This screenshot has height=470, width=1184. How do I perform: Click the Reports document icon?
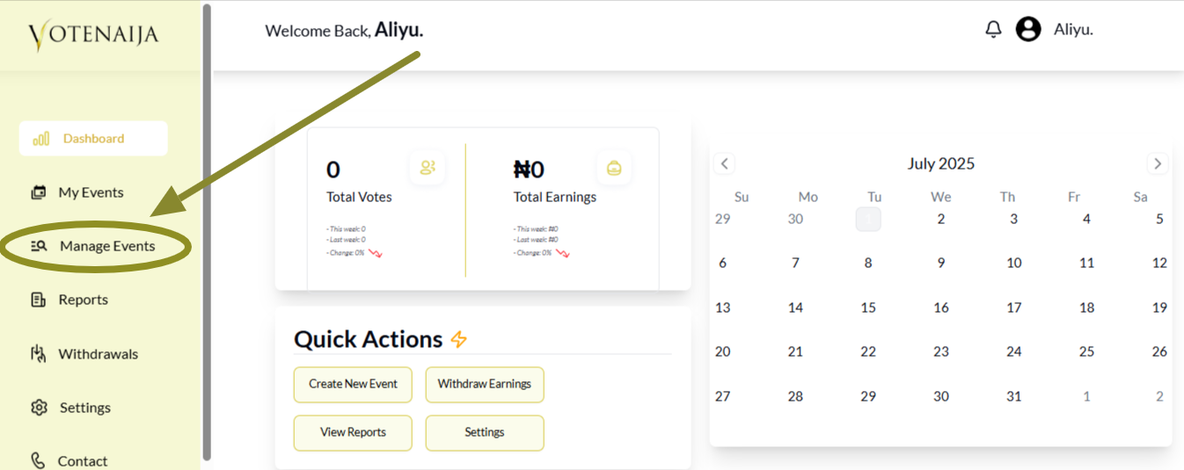[x=39, y=300]
